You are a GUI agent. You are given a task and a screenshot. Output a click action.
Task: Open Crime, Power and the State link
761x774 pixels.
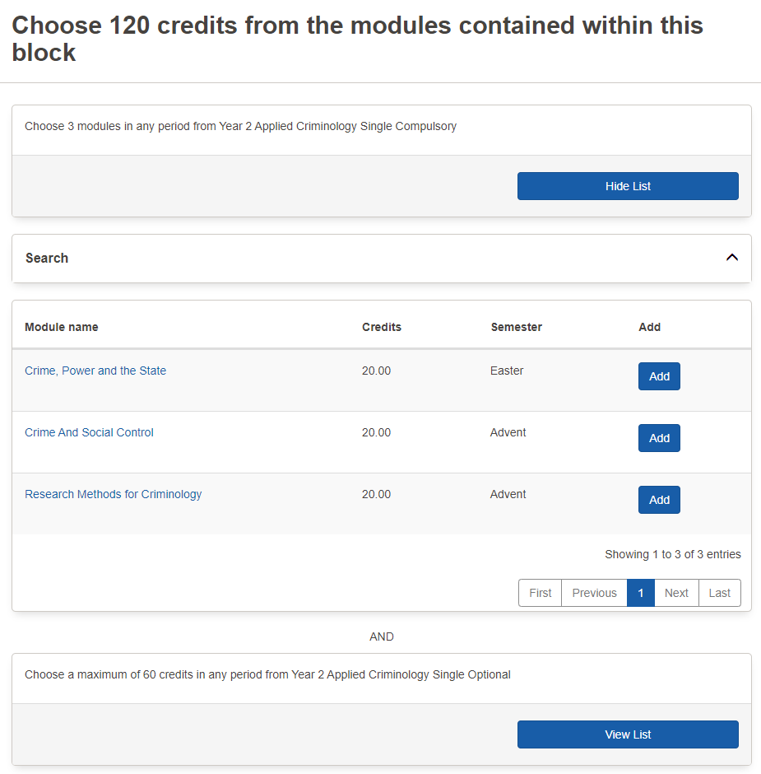[95, 371]
